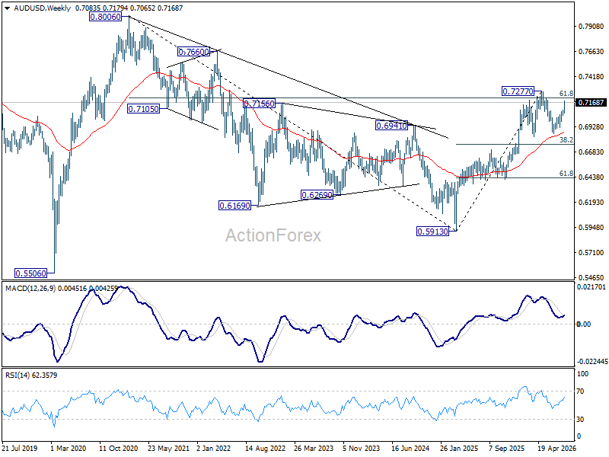Click the 0.72770 high price label
Viewport: 609px width, 457px height.
[518, 91]
